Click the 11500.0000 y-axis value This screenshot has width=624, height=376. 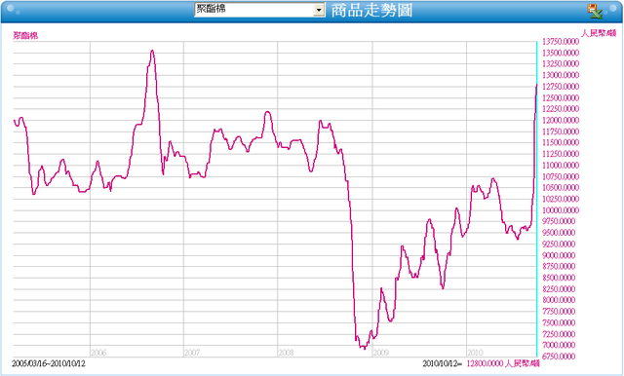[561, 142]
